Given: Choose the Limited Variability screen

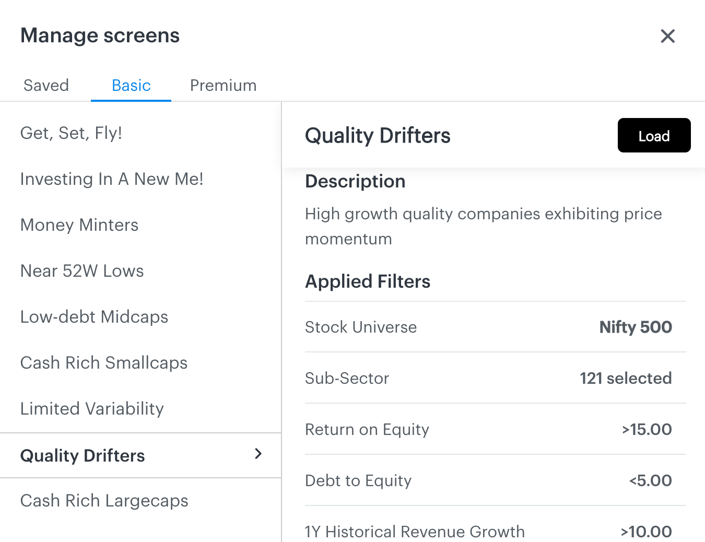Looking at the screenshot, I should click(x=92, y=409).
